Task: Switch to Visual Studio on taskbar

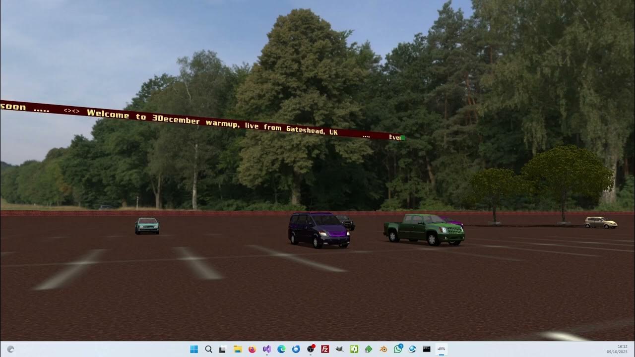Action: point(266,349)
